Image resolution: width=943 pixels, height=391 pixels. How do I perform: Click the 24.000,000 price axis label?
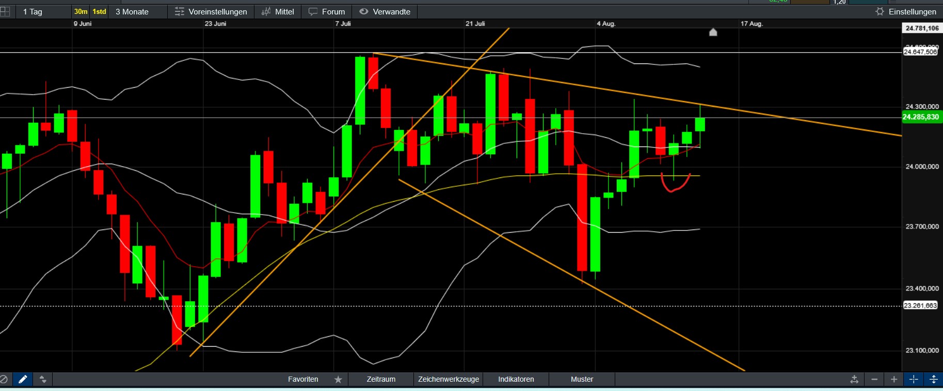[922, 167]
